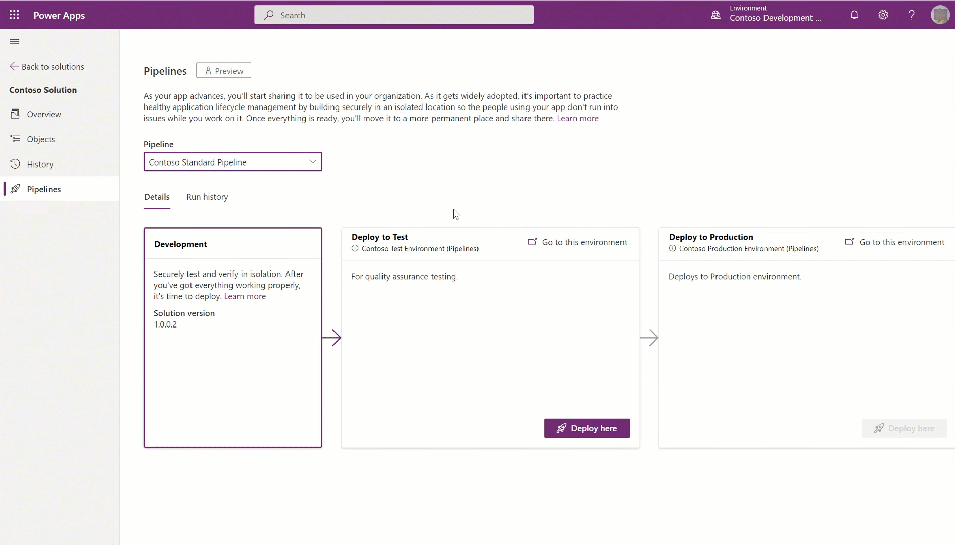Open the Contoso Standard Pipeline dropdown
Image resolution: width=955 pixels, height=545 pixels.
[x=313, y=162]
